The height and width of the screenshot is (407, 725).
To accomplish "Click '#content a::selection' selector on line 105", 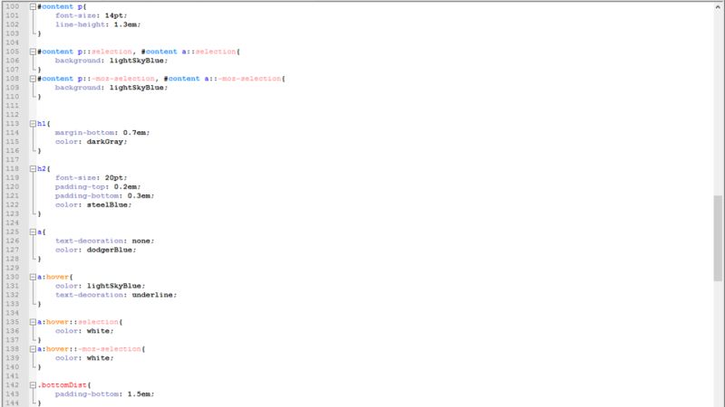I will 190,52.
